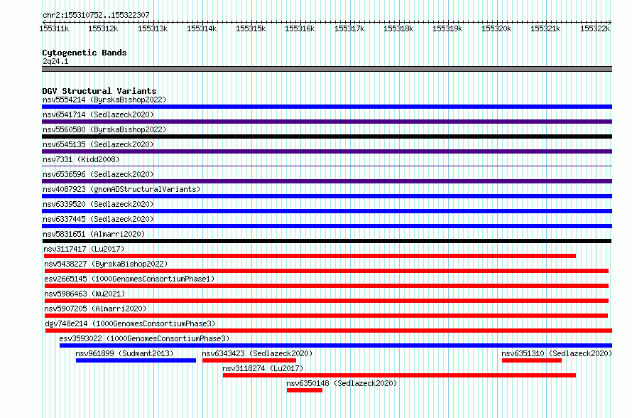Screen dimensions: 632x418
Task: Click nsv6536596 (Sedlazeck2020) label
Action: pyautogui.click(x=98, y=174)
